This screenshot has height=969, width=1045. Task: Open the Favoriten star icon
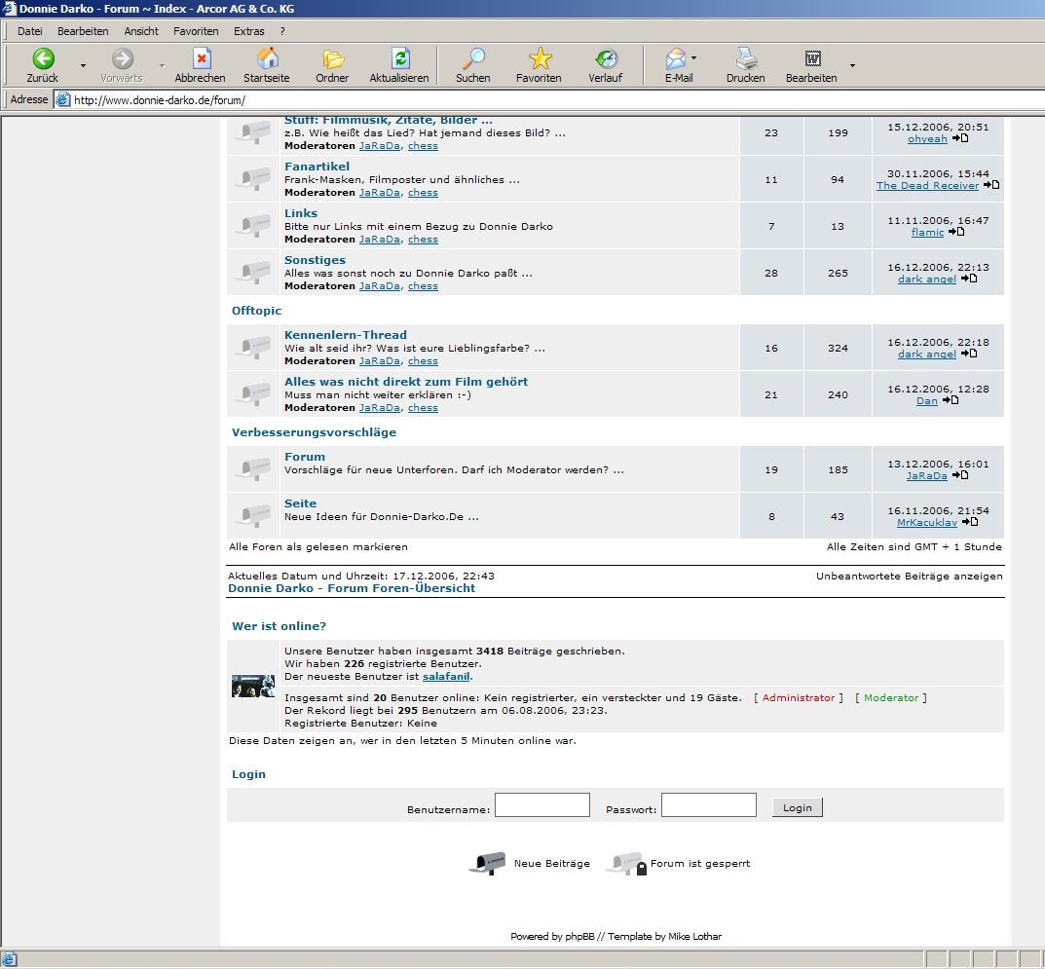point(539,58)
